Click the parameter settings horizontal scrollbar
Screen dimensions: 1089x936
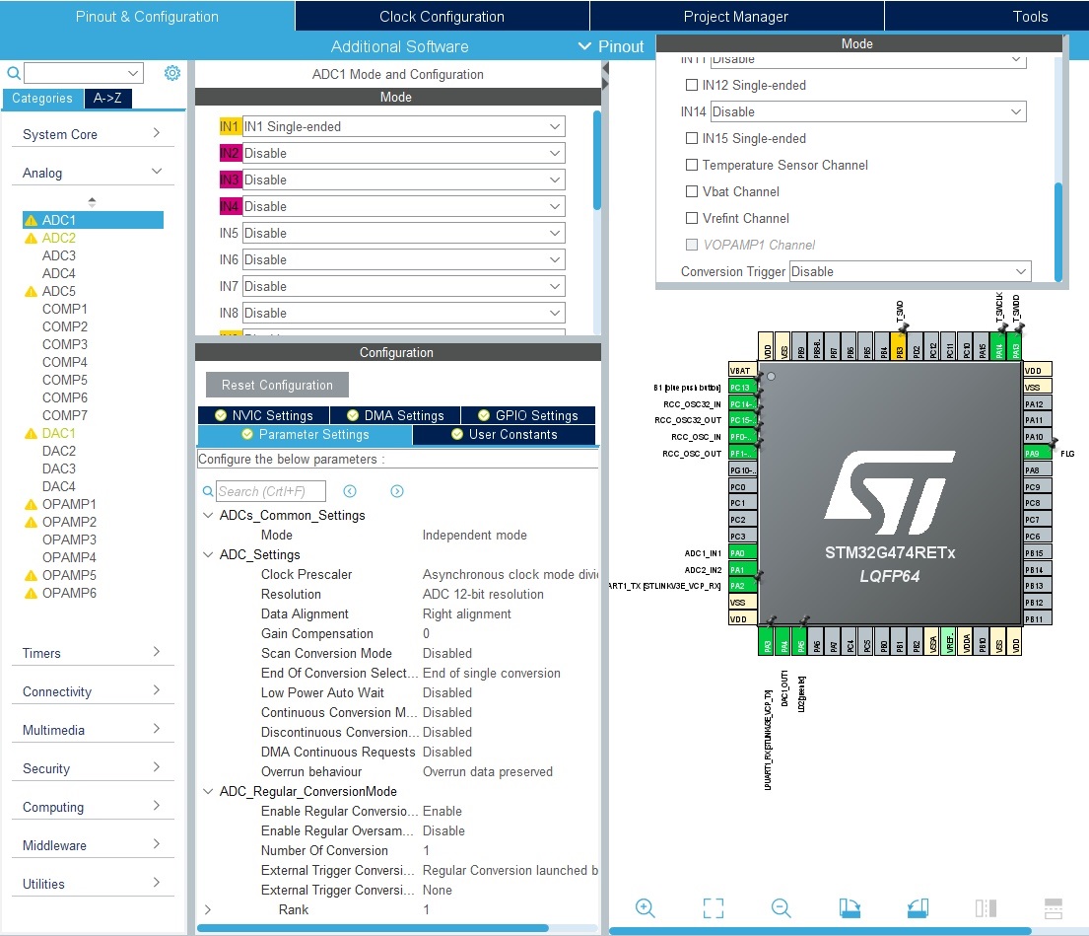[x=373, y=928]
